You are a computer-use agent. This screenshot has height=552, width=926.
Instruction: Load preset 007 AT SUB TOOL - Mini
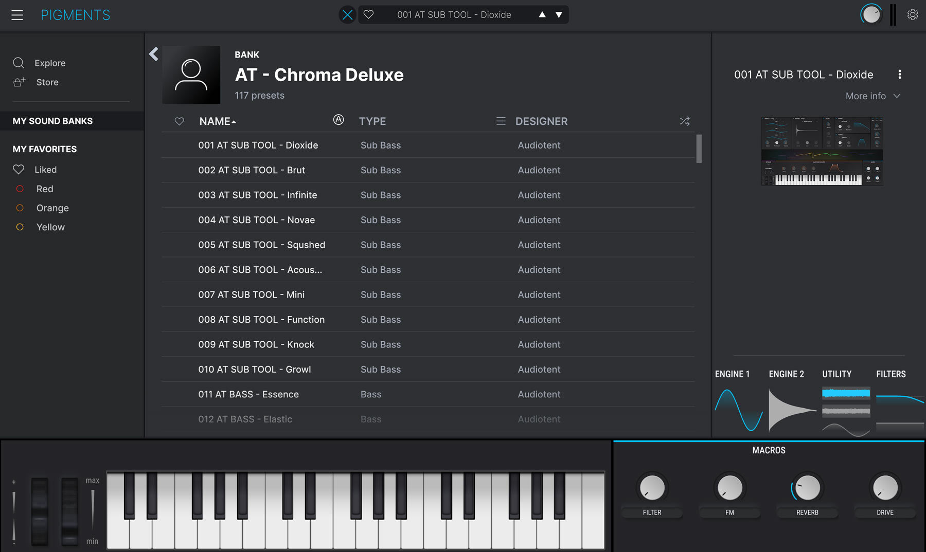(251, 295)
